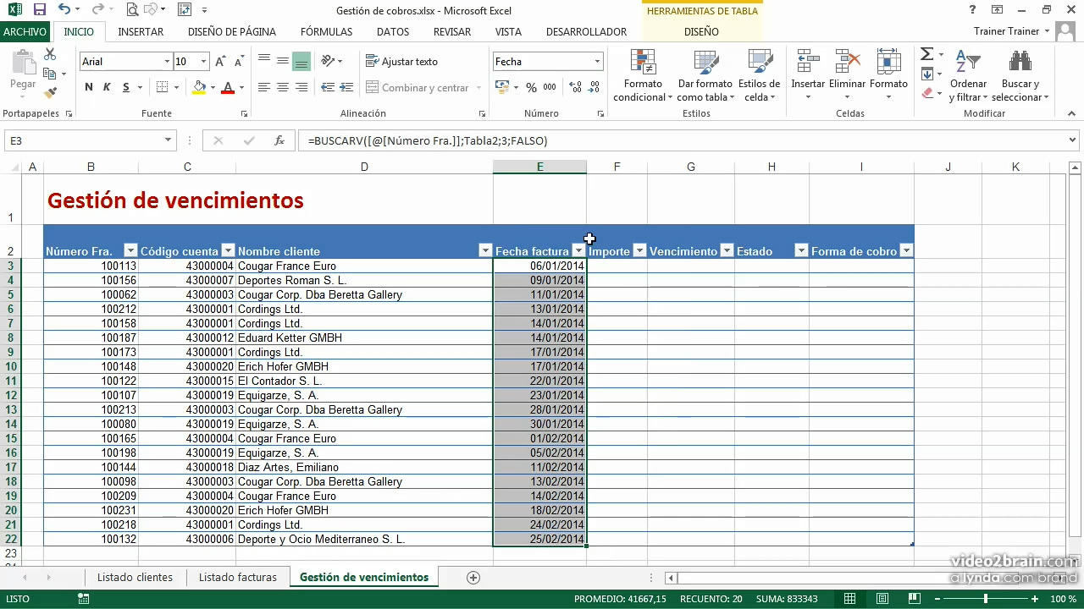The height and width of the screenshot is (609, 1084).
Task: Click the decrease decimal icon
Action: pyautogui.click(x=595, y=87)
